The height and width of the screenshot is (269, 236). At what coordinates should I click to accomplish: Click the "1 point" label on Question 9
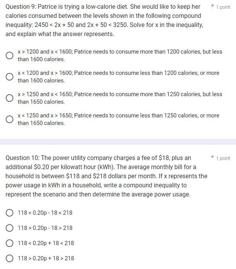[x=223, y=7]
